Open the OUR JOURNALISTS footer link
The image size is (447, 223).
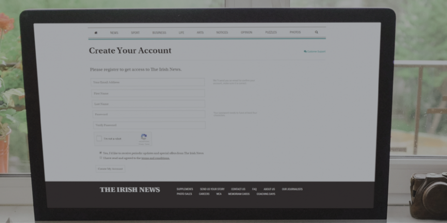coord(292,189)
